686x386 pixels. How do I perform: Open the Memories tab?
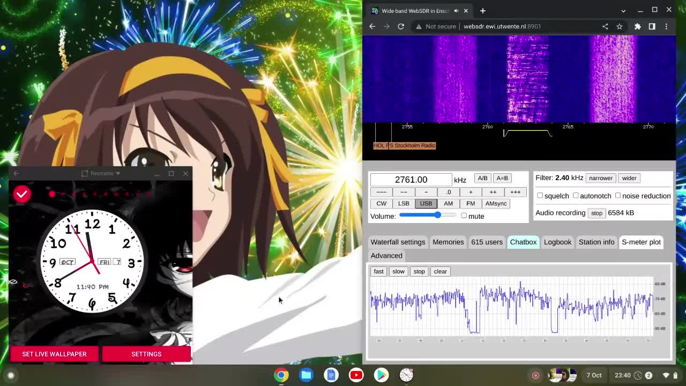coord(448,242)
